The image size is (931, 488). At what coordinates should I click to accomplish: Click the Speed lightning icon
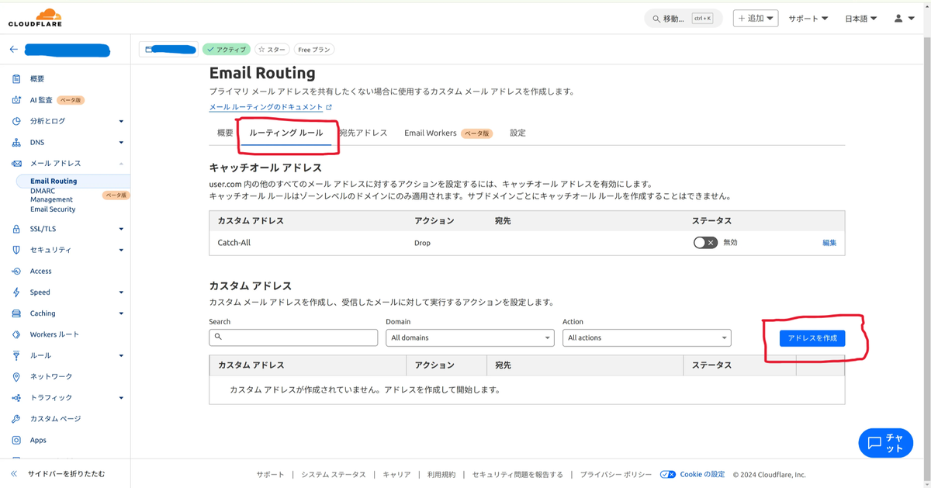pos(16,292)
